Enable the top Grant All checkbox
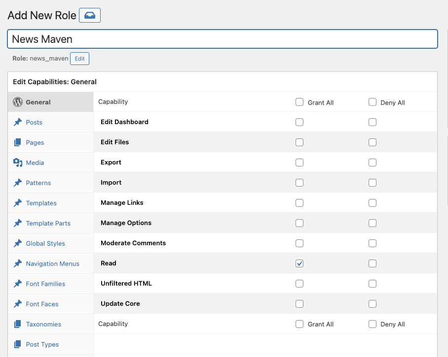The image size is (448, 357). (299, 102)
